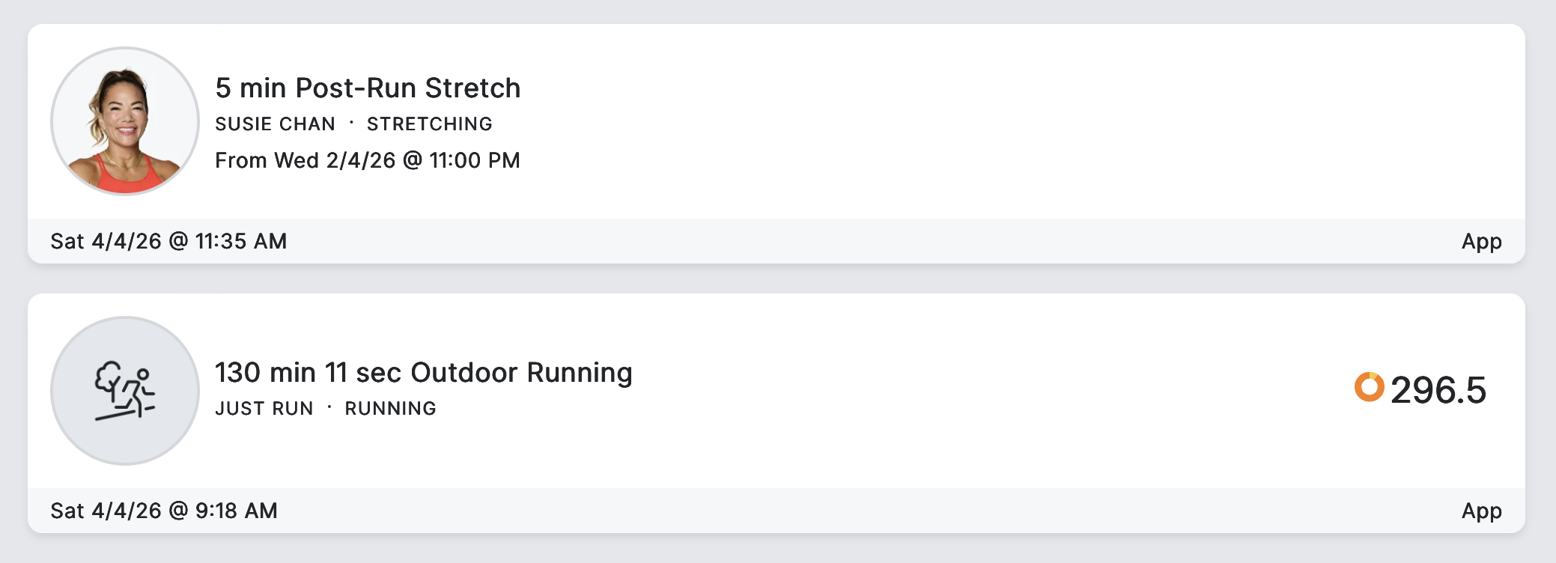Click the From Wed 2/4/26 original air date
Image resolution: width=1556 pixels, height=563 pixels.
click(x=367, y=160)
